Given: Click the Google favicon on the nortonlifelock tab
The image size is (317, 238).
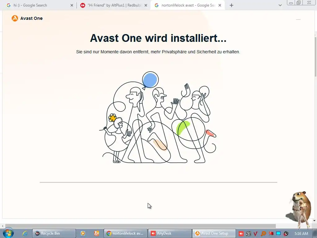Looking at the screenshot, I should [x=156, y=5].
